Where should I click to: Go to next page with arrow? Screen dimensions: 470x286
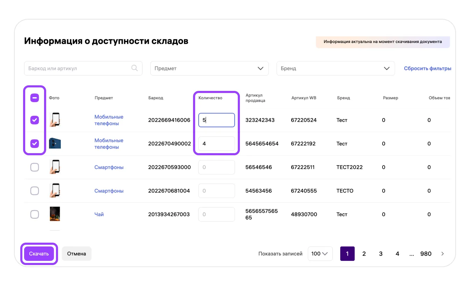coord(442,254)
